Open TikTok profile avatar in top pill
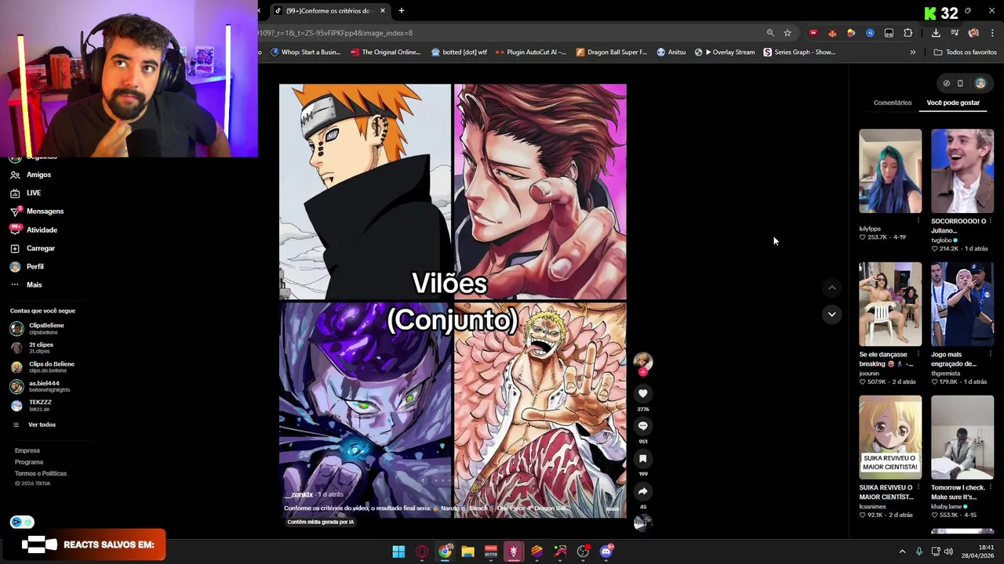1004x564 pixels. point(980,83)
